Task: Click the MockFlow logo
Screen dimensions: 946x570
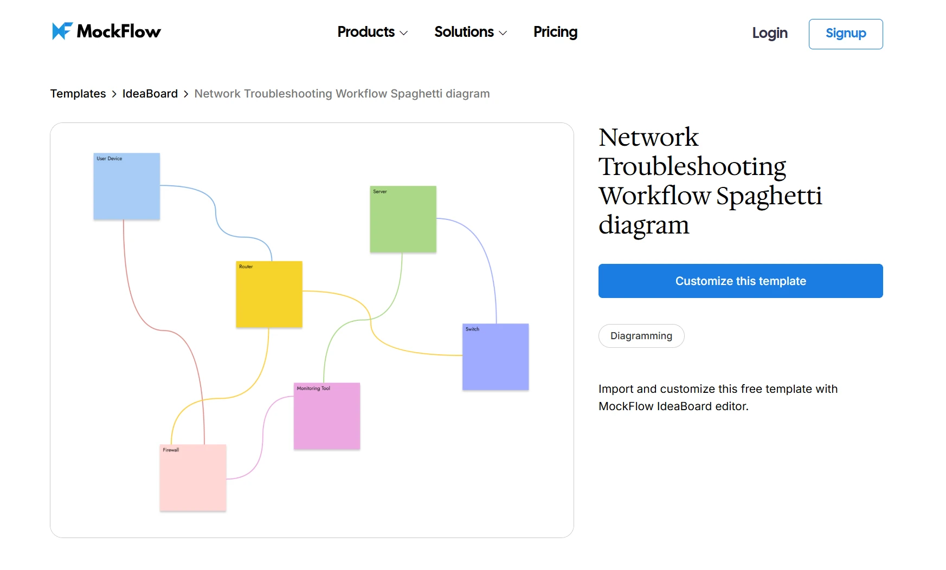Action: click(106, 31)
